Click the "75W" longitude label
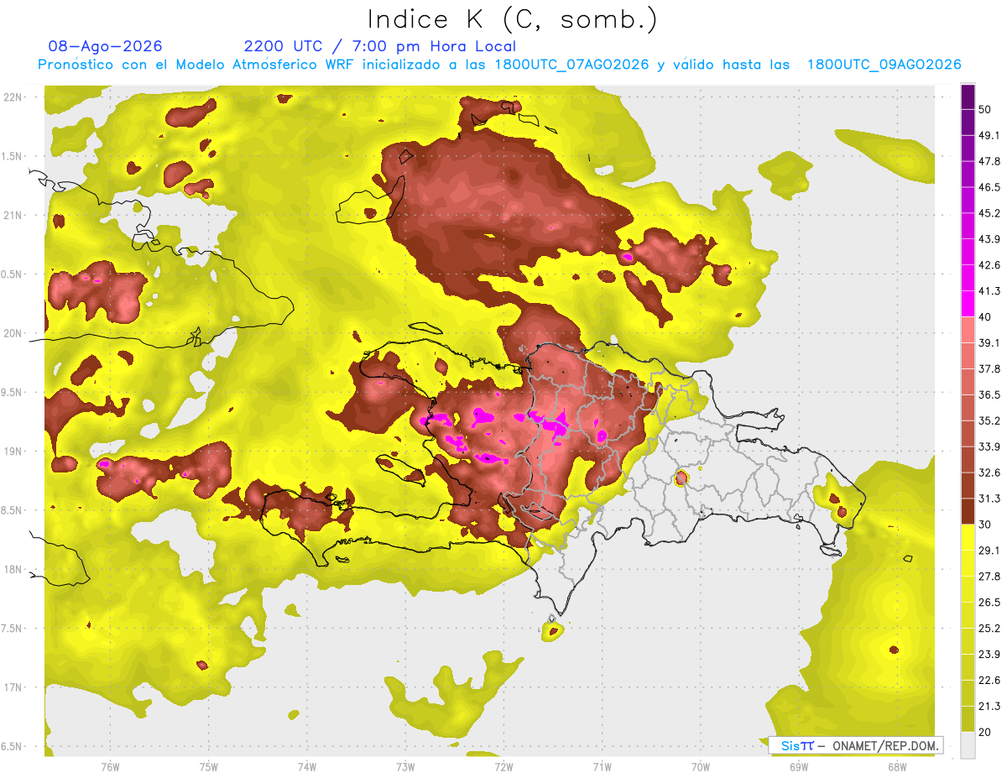1007x778 pixels. point(208,766)
